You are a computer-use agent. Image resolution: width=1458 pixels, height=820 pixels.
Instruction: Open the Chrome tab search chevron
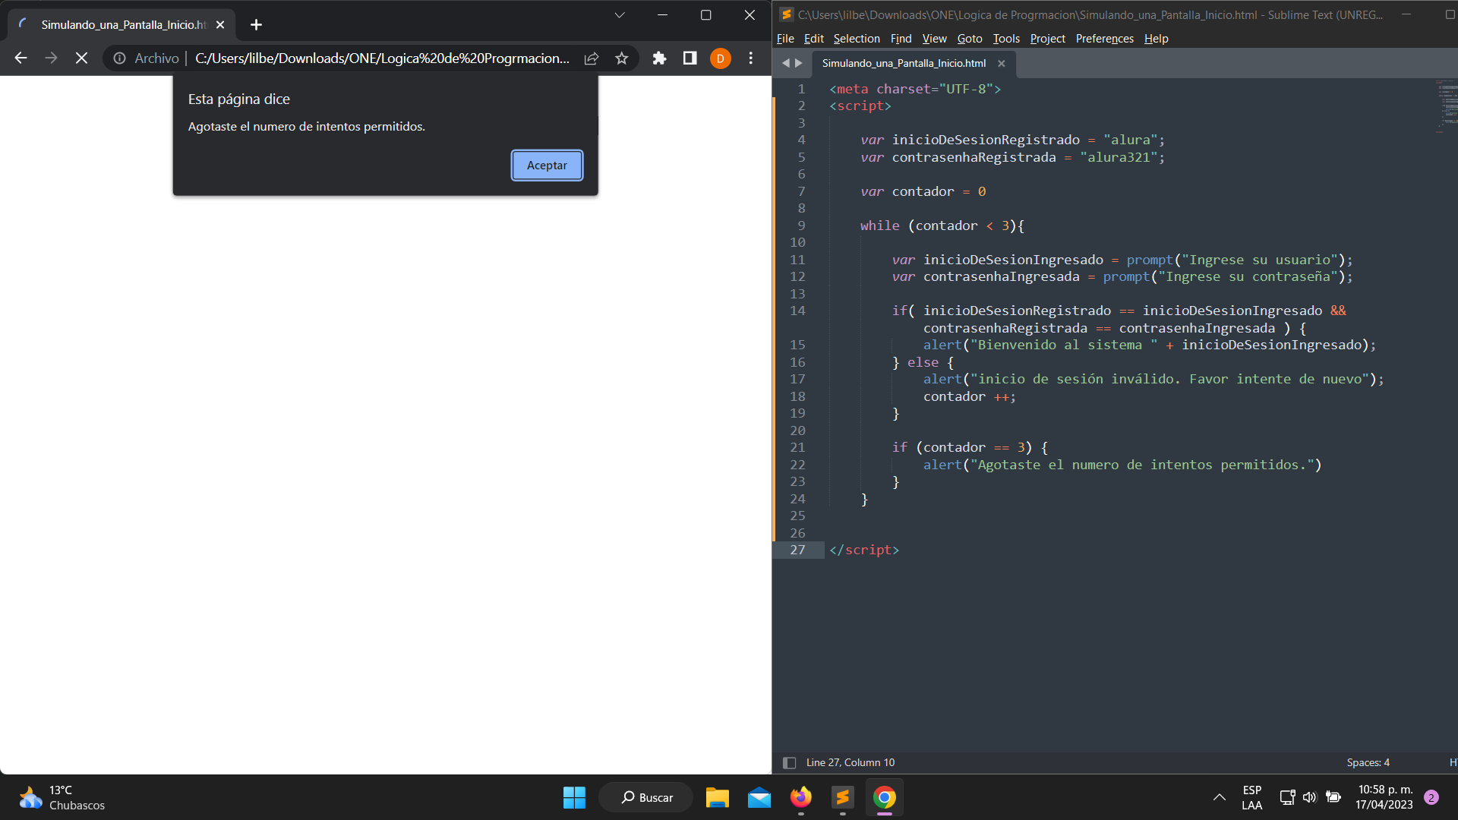620,15
